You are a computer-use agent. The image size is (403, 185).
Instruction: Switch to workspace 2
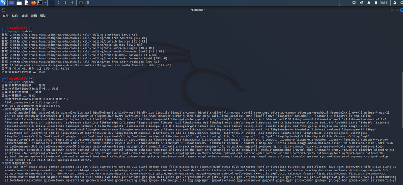tap(58, 3)
